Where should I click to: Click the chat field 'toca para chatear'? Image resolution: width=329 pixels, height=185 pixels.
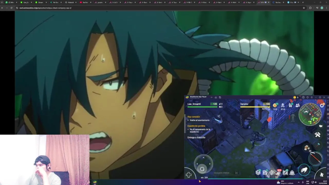point(223,173)
